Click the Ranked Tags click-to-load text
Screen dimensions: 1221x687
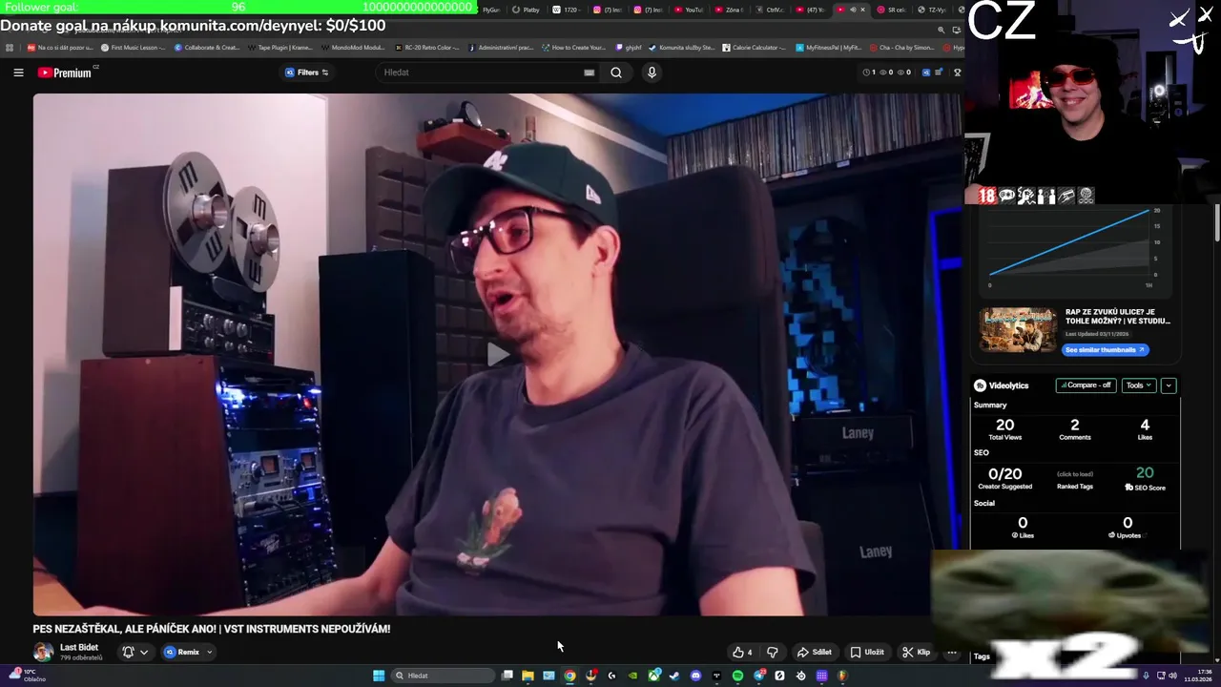tap(1075, 474)
